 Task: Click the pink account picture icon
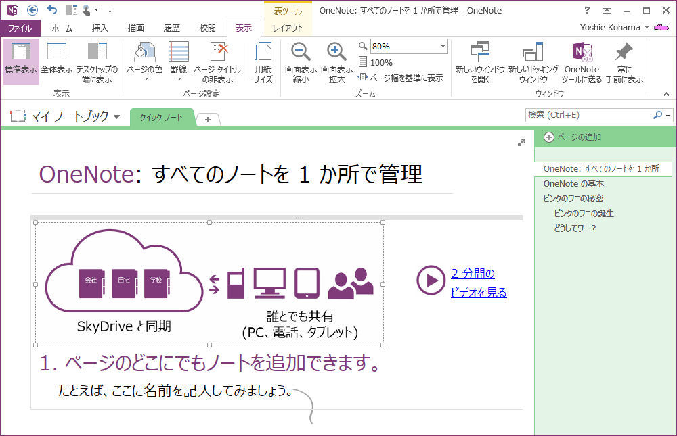click(661, 28)
